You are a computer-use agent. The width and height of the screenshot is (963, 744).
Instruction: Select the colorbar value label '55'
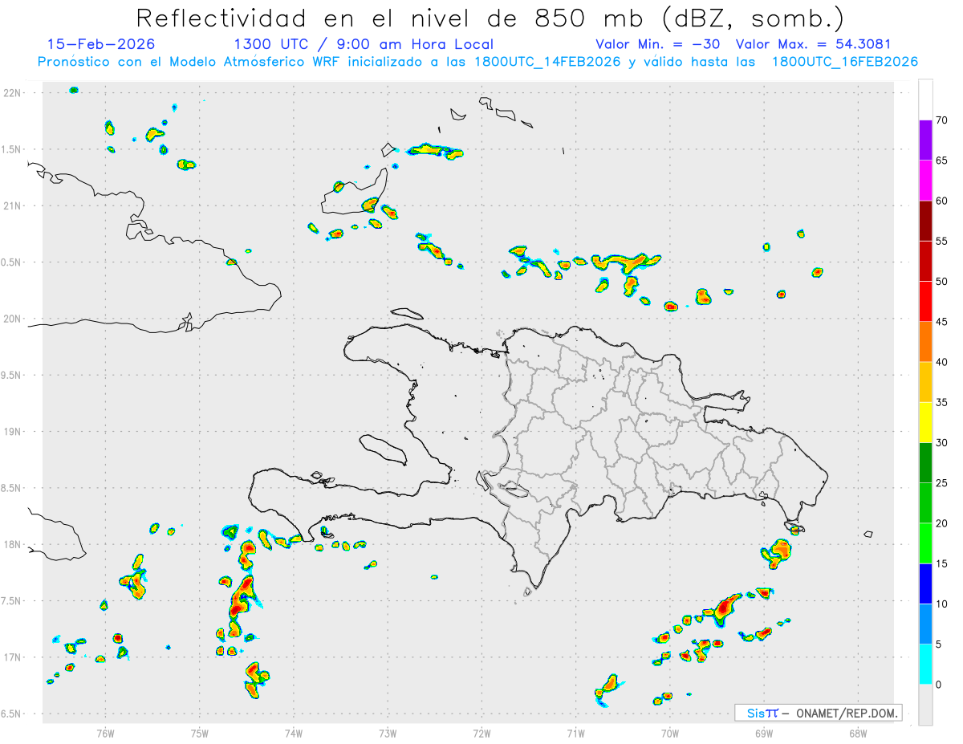coord(942,242)
